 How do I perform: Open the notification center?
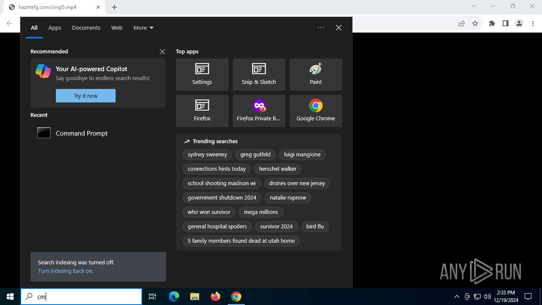[x=528, y=297]
